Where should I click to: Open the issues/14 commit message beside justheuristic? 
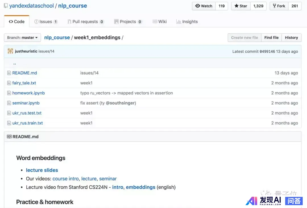point(46,51)
